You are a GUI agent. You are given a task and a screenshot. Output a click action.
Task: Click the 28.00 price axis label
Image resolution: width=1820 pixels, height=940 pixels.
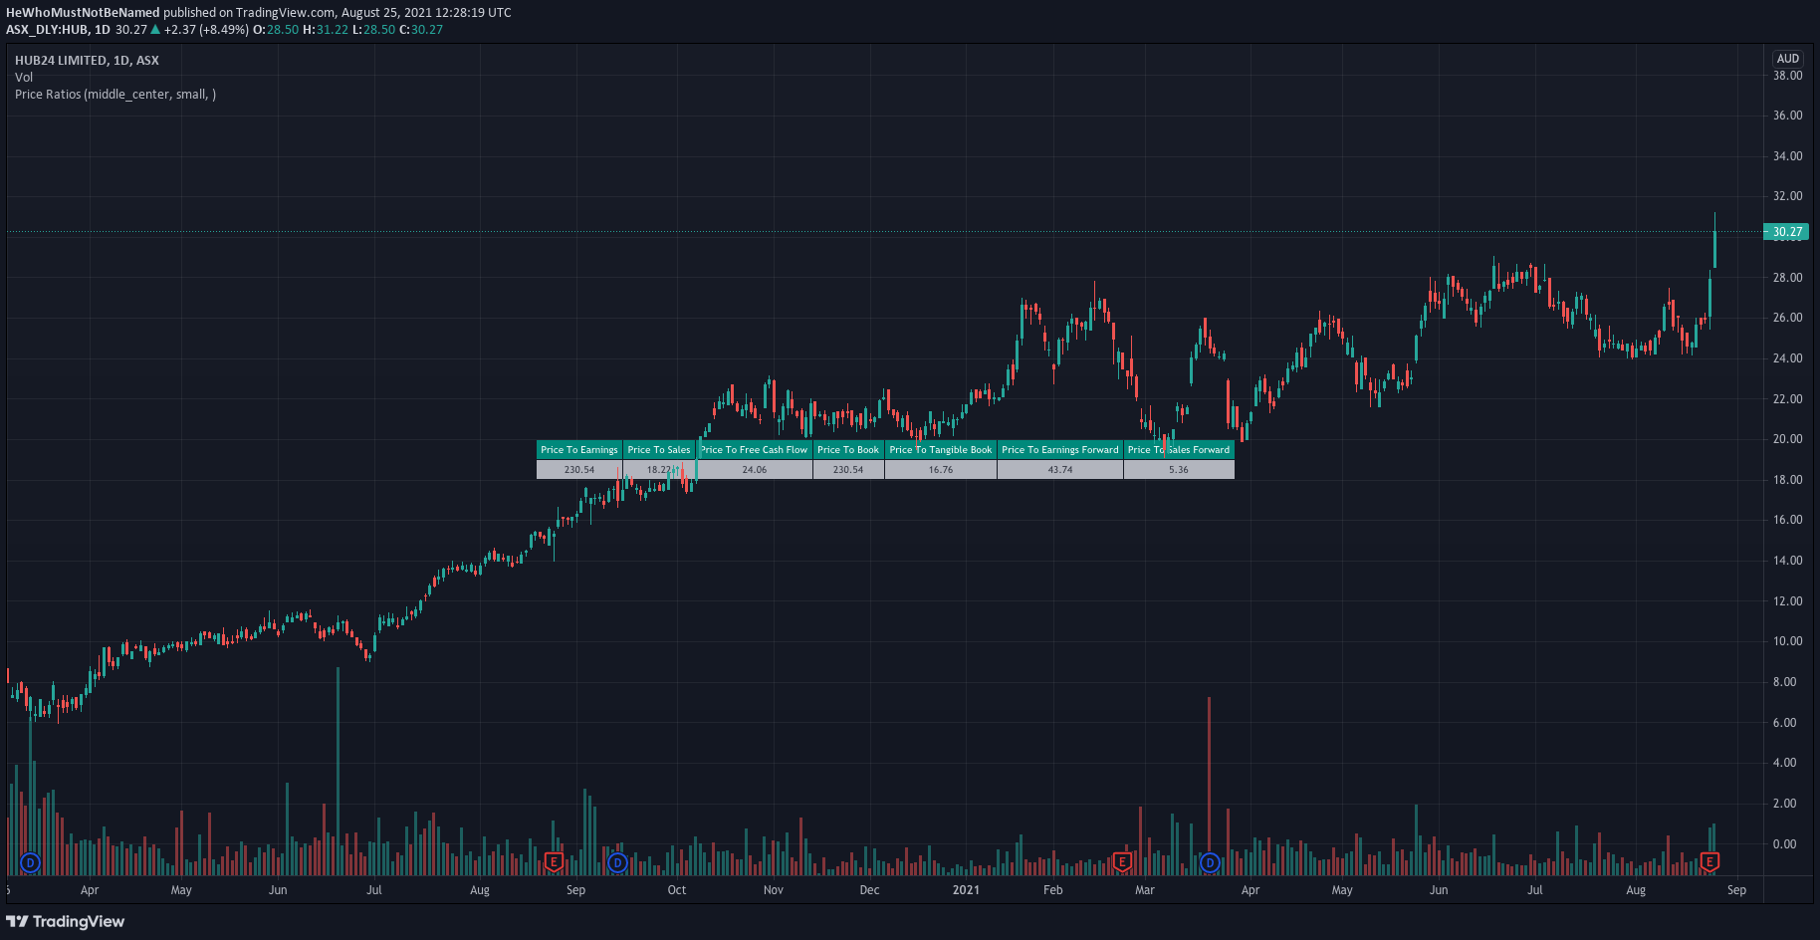pyautogui.click(x=1787, y=278)
